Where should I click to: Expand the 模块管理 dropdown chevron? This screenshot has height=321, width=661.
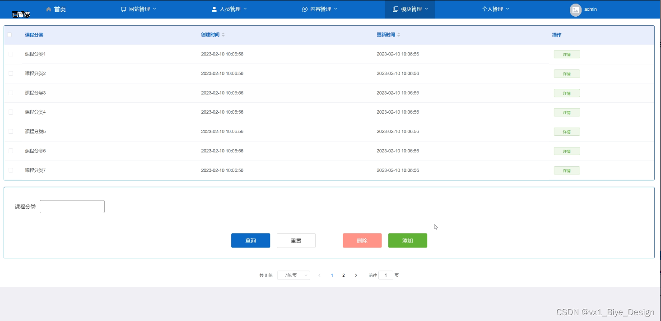[426, 9]
